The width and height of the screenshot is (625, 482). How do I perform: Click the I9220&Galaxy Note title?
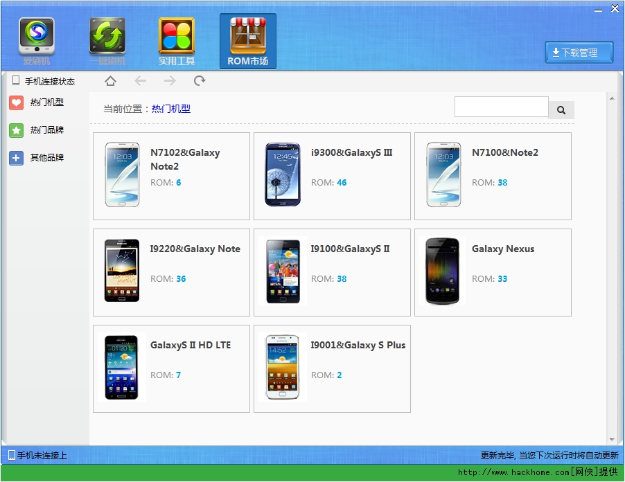point(195,249)
